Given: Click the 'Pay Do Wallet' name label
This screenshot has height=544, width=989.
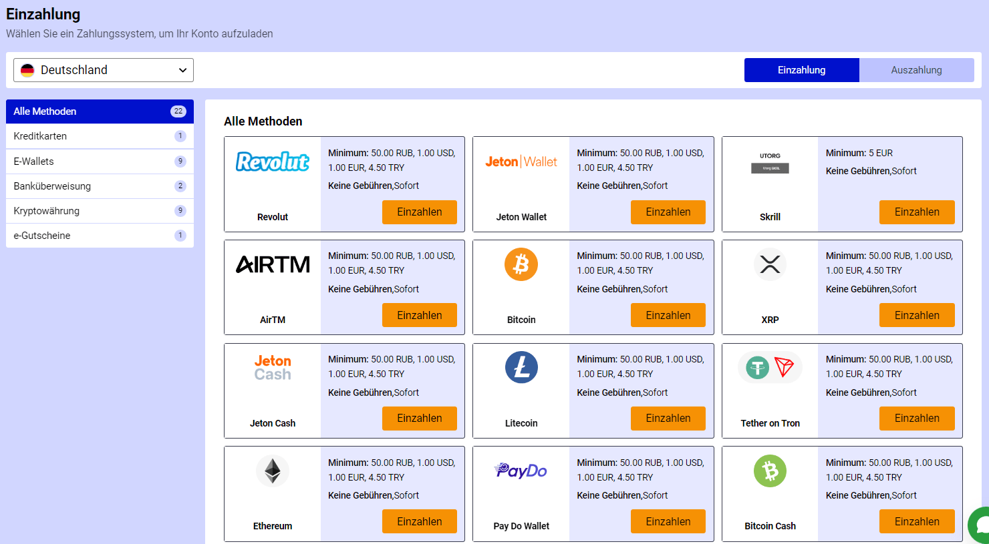Looking at the screenshot, I should [521, 526].
